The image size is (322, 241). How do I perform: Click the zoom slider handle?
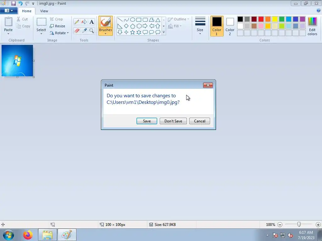pos(299,224)
